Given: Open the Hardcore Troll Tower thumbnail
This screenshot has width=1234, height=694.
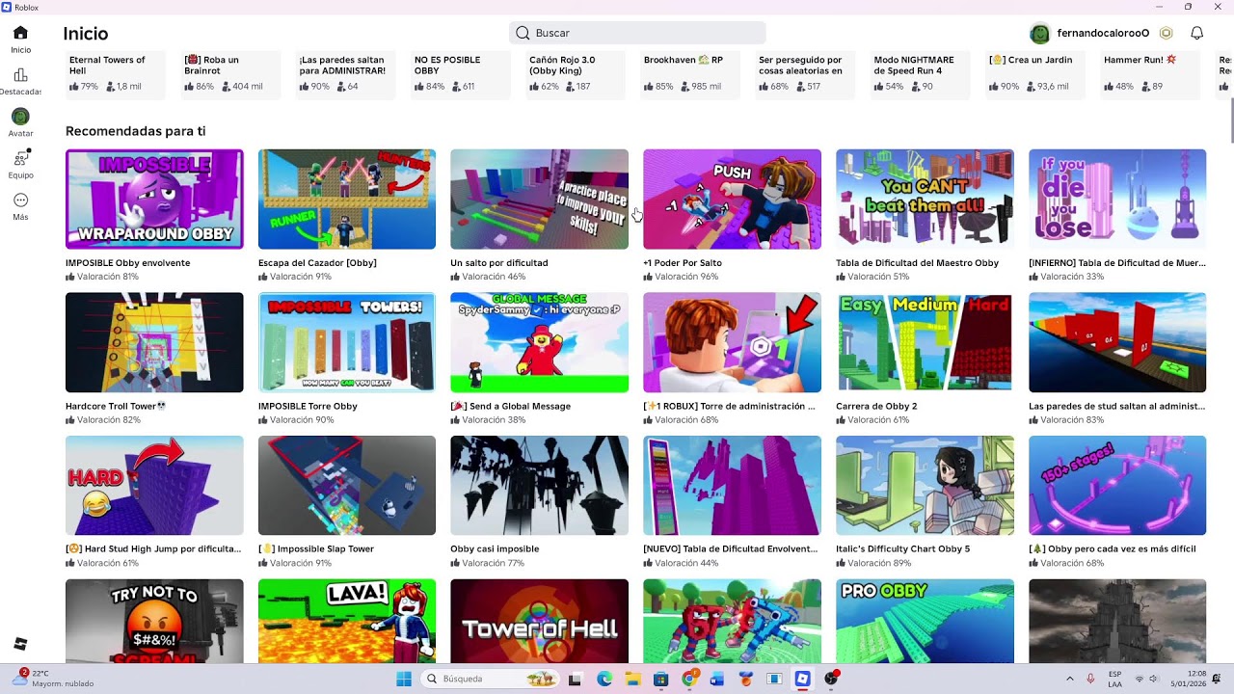Looking at the screenshot, I should (x=154, y=342).
